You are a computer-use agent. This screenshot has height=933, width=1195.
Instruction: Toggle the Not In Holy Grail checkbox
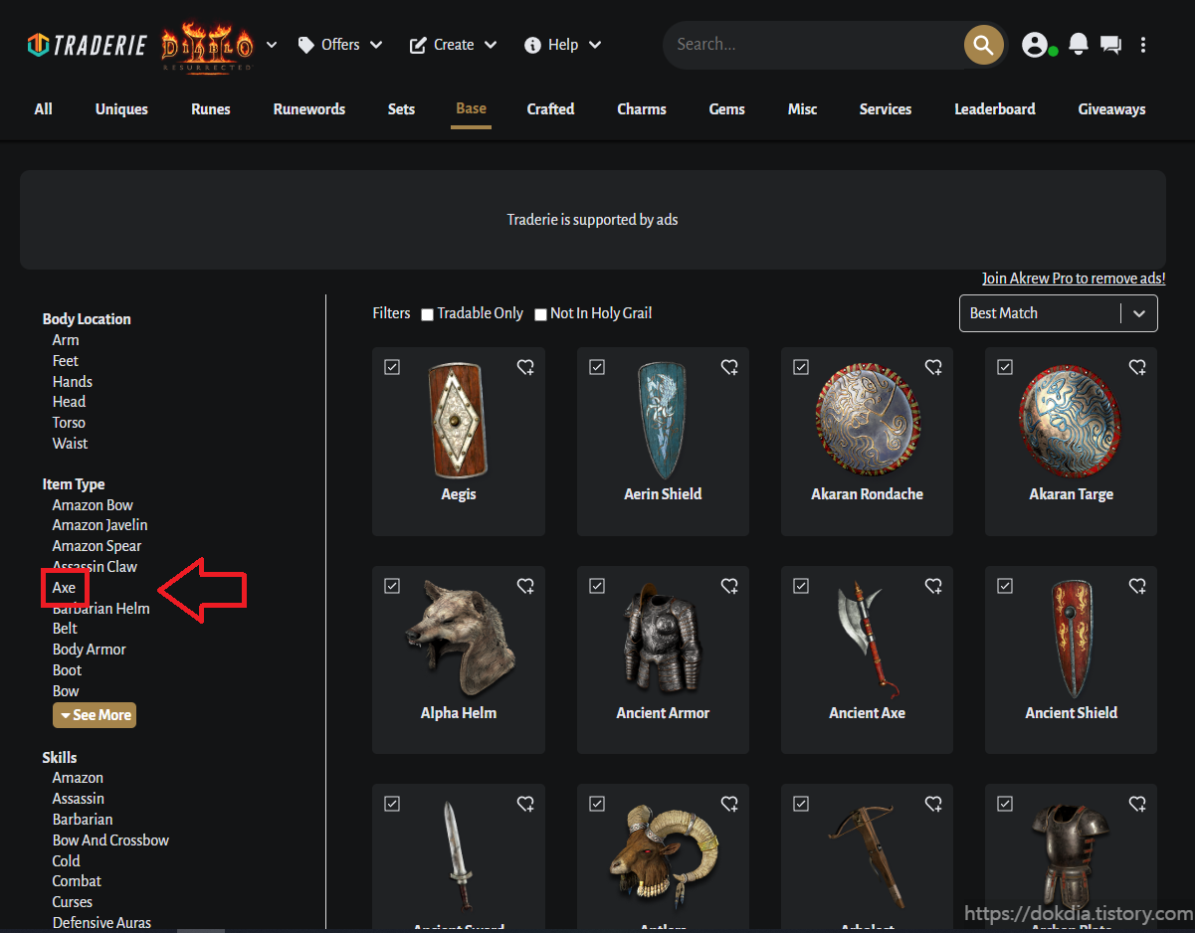click(540, 314)
